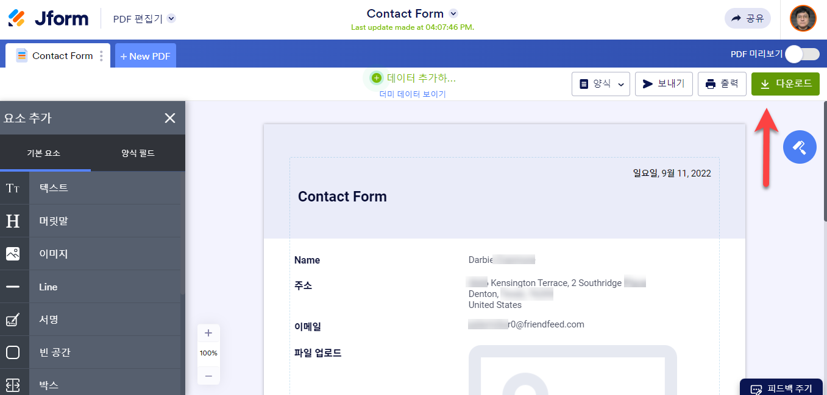Image resolution: width=827 pixels, height=395 pixels.
Task: Close the 요소 추가 panel
Action: point(170,118)
